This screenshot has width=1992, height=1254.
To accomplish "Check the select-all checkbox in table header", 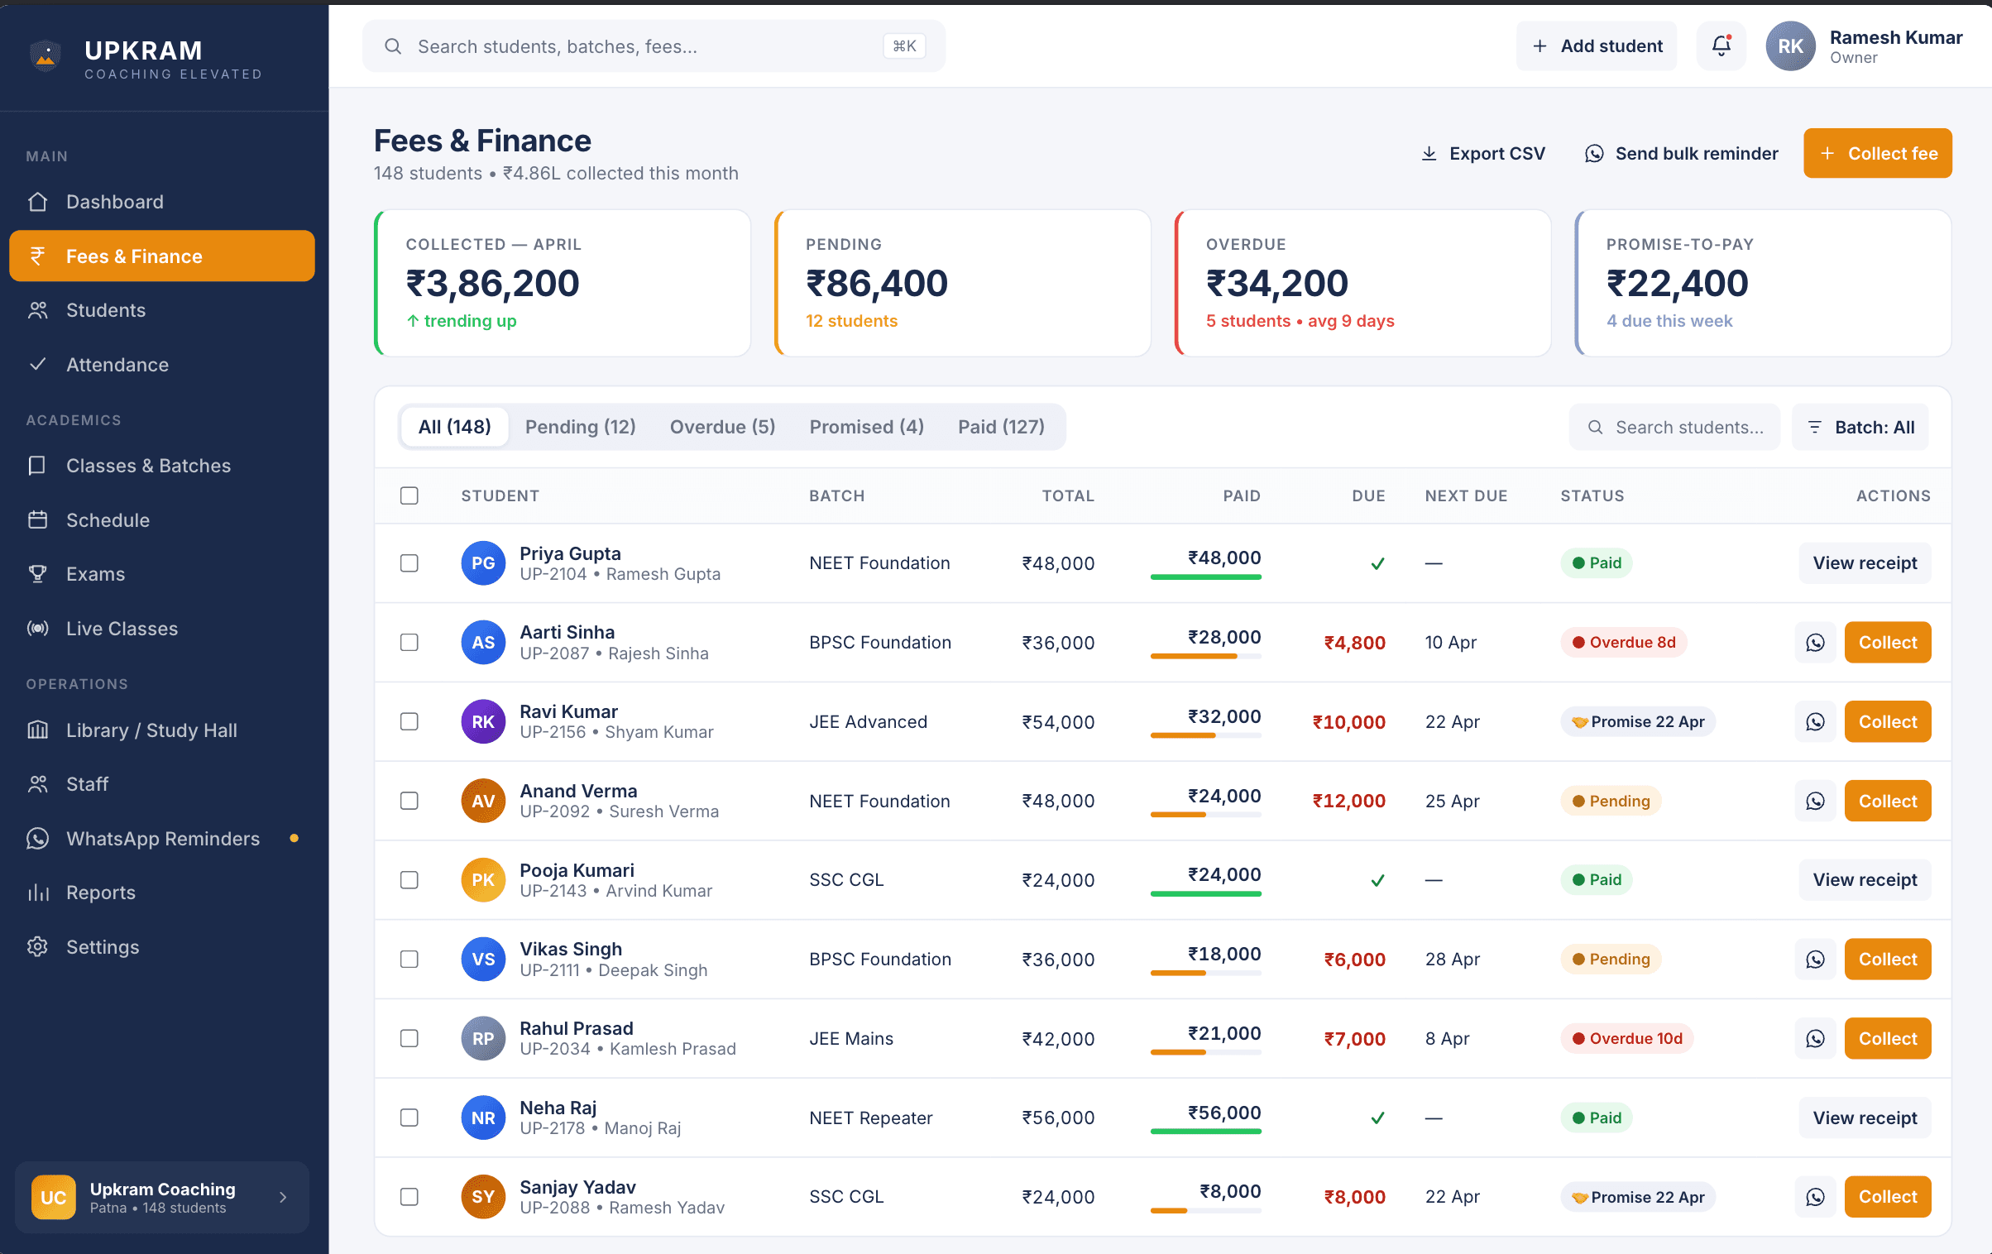I will coord(409,495).
